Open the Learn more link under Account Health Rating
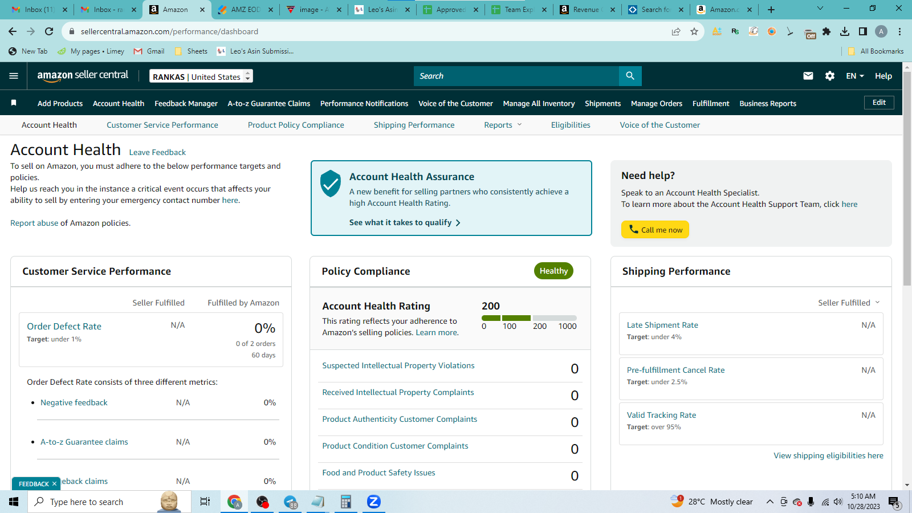The width and height of the screenshot is (912, 513). click(x=436, y=332)
